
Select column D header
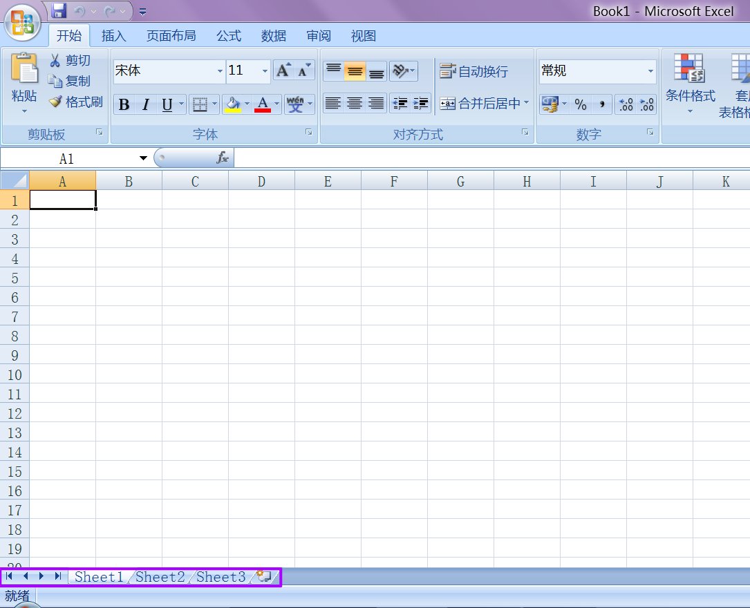(x=261, y=182)
